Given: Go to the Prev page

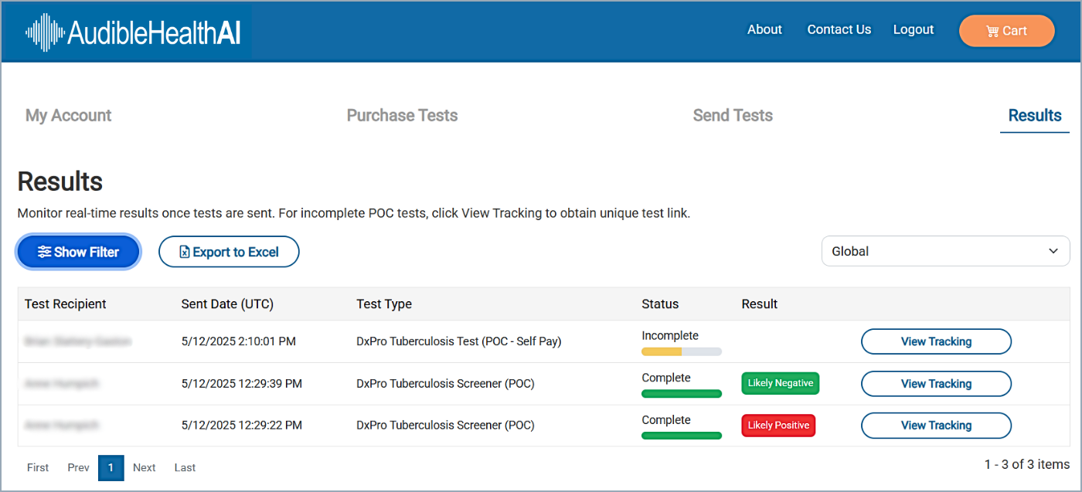Looking at the screenshot, I should point(78,467).
